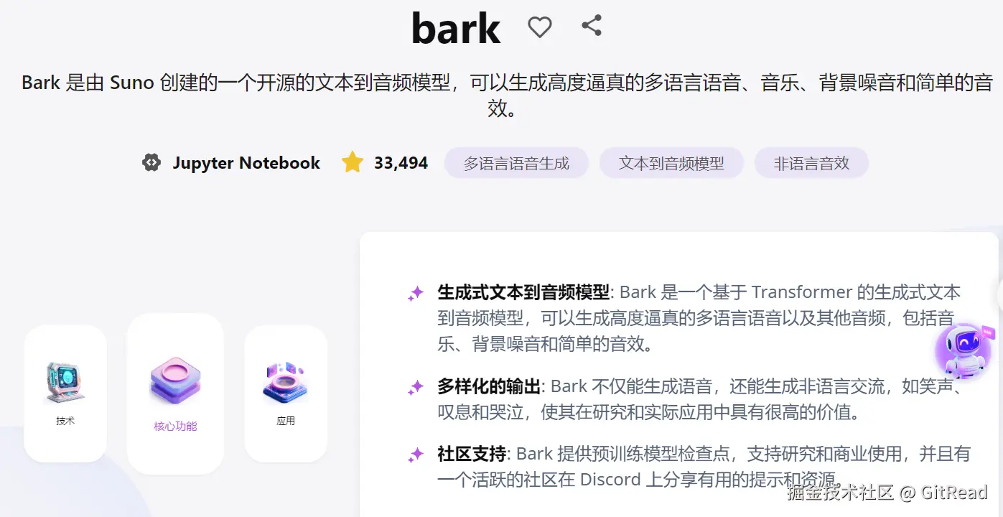Click sparkle bullet beside 生成式文本到音频模型
Viewport: 1003px width, 517px height.
tap(415, 294)
